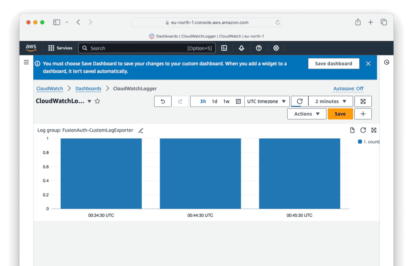This screenshot has height=266, width=413.
Task: Toggle the CloudWatch side navigation hamburger
Action: pos(26,62)
